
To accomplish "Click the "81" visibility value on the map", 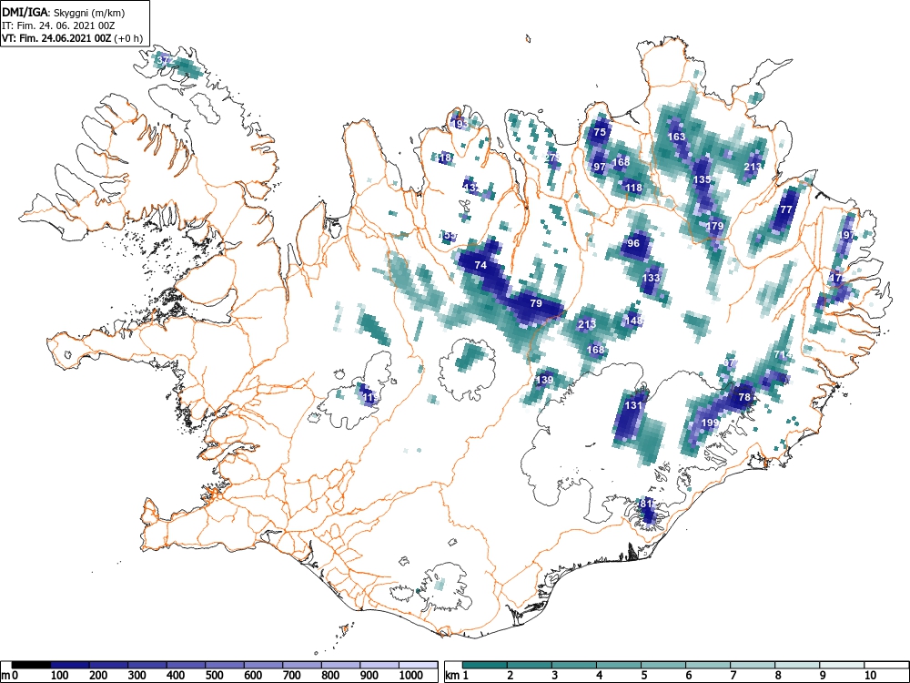I will click(646, 504).
